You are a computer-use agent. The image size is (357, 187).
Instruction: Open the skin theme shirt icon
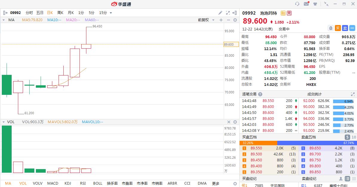pos(315,4)
